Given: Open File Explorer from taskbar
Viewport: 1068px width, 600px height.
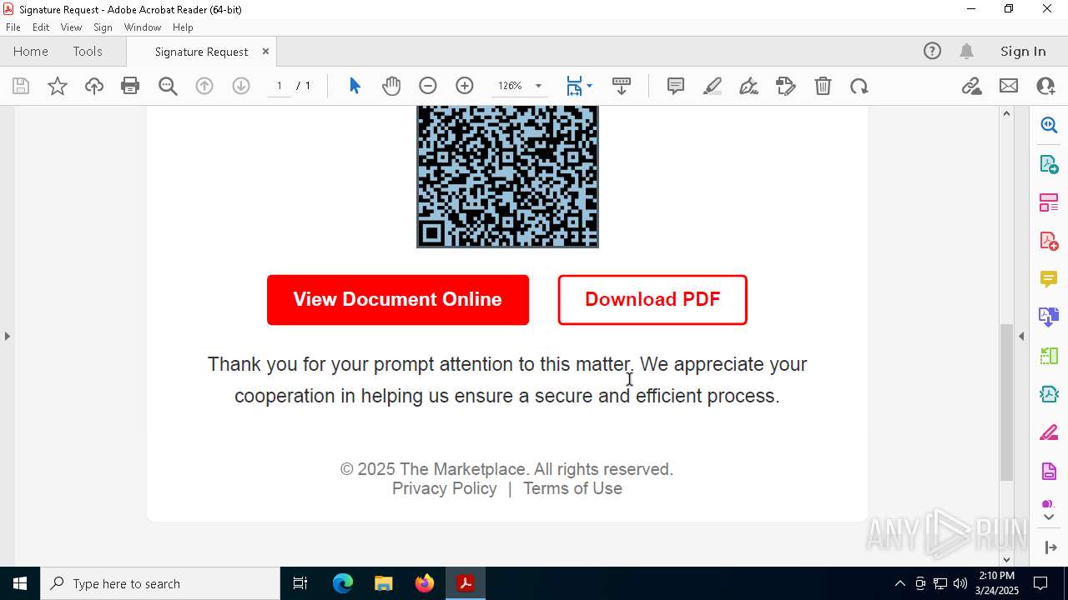Looking at the screenshot, I should coord(384,583).
